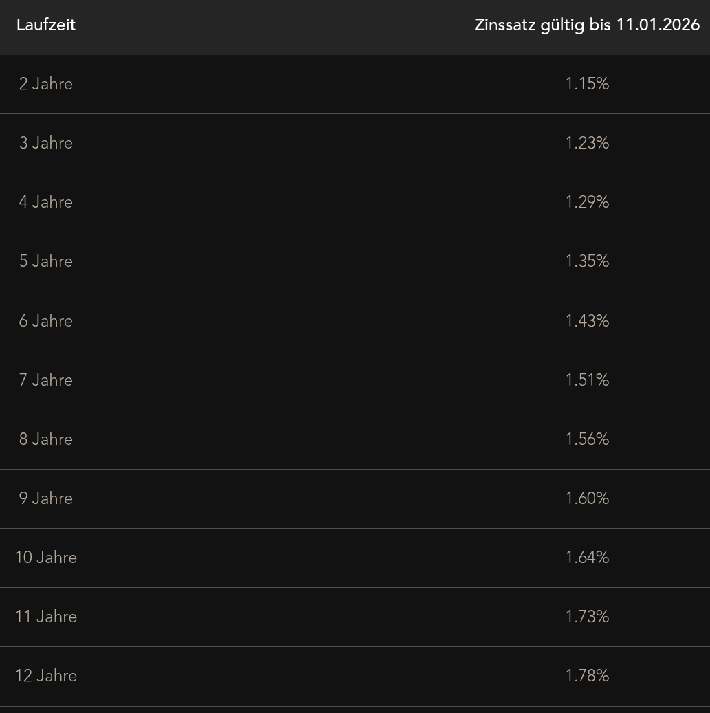Select the 5 Jahre row label

pyautogui.click(x=46, y=261)
